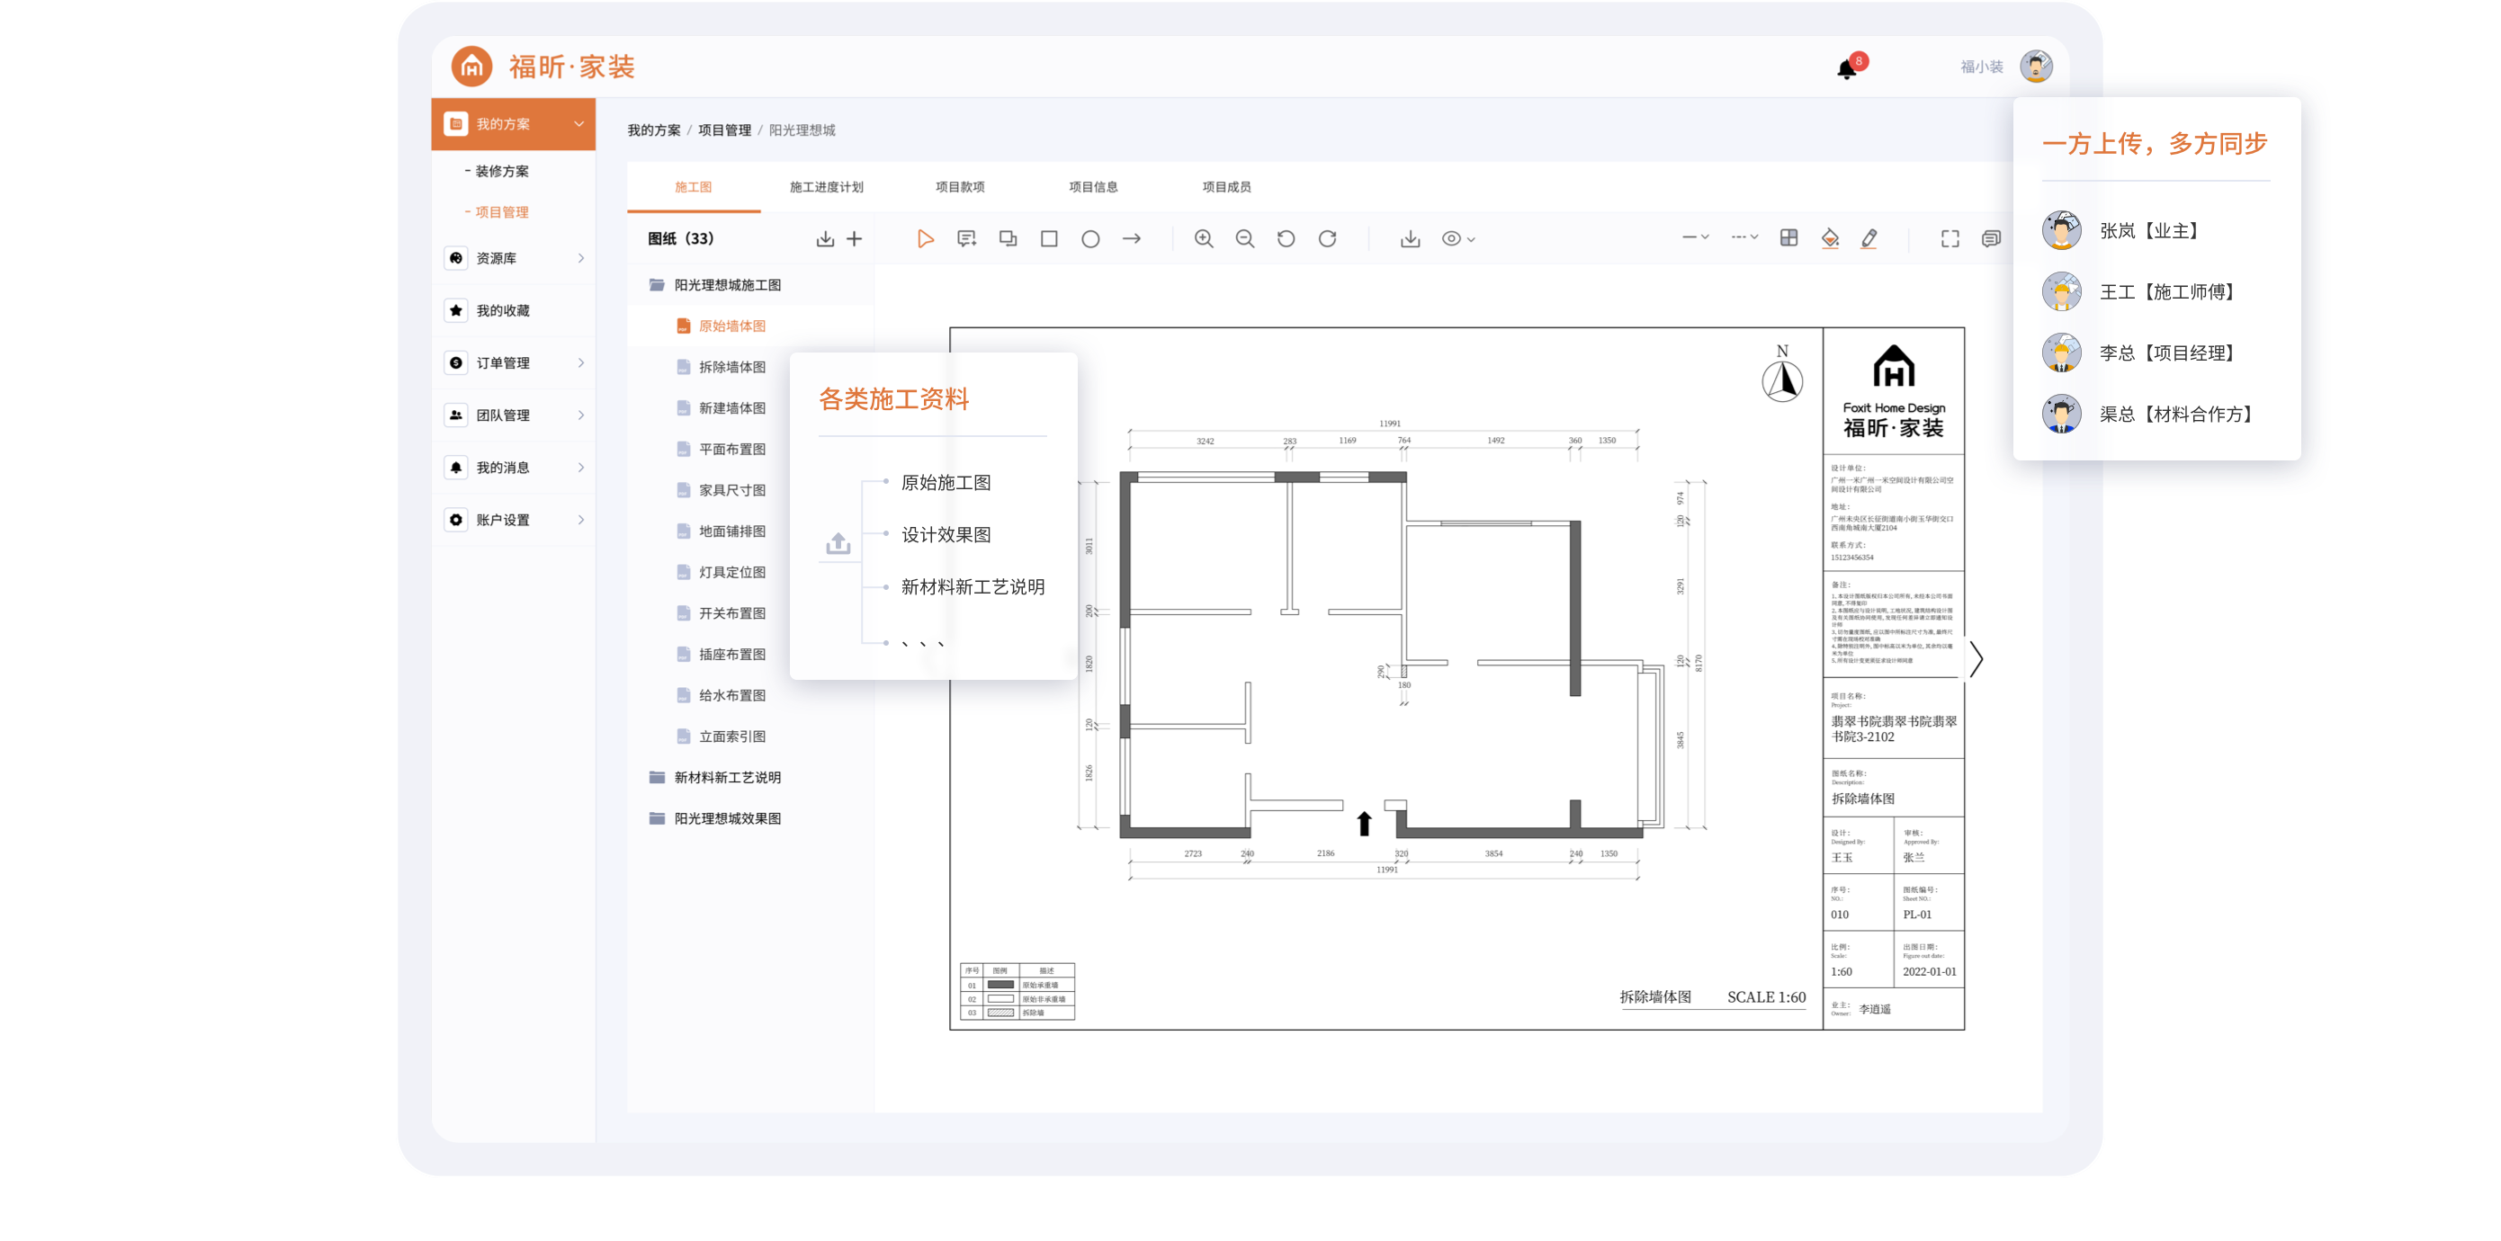The image size is (2501, 1241).
Task: Open user avatar for 福小装
Action: (x=2036, y=67)
